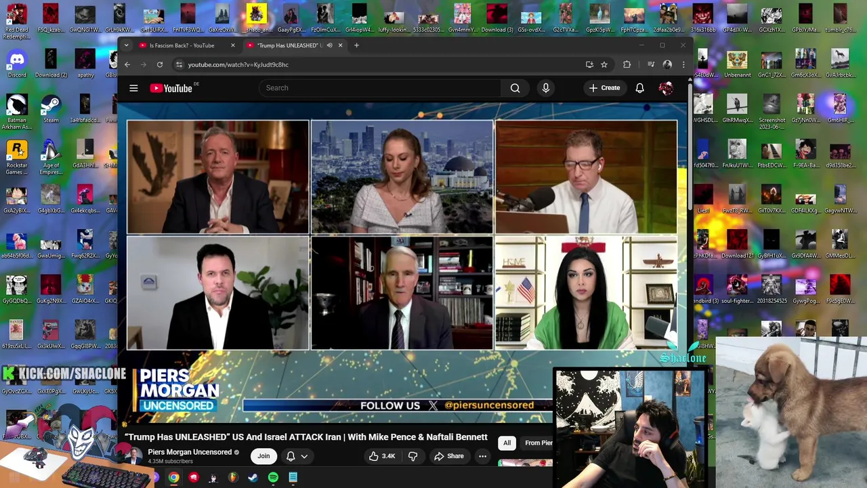This screenshot has width=867, height=488.
Task: Open "Screenshot 2023-06" desktop file
Action: (x=771, y=112)
